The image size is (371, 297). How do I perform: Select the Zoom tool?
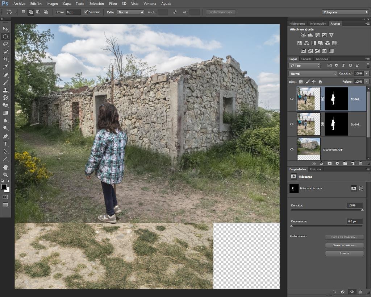point(5,175)
